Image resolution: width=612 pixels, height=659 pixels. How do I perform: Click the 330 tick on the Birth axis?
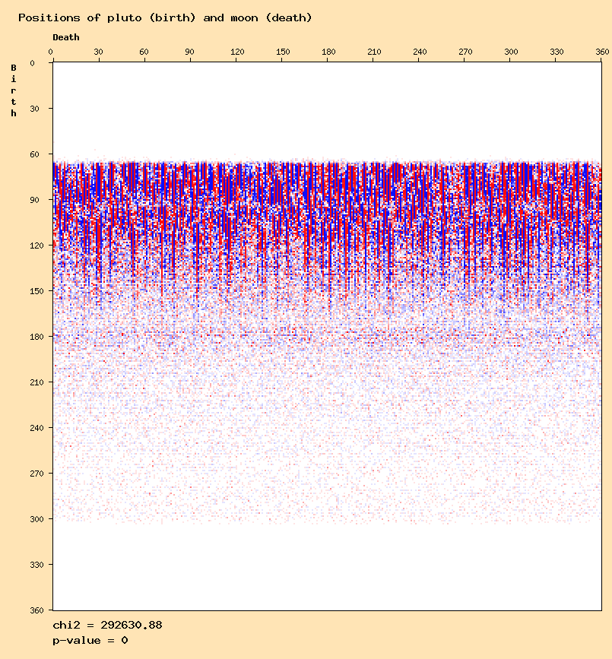pyautogui.click(x=32, y=565)
